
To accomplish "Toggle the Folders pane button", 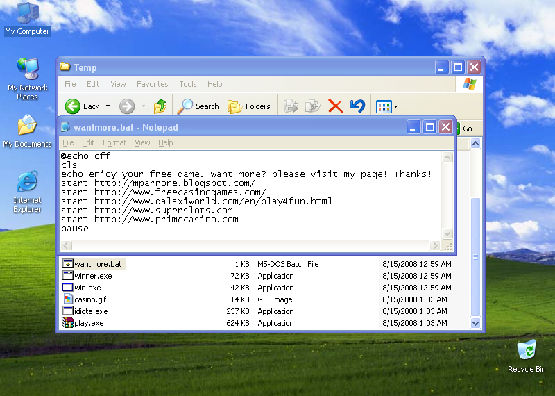I will tap(249, 106).
